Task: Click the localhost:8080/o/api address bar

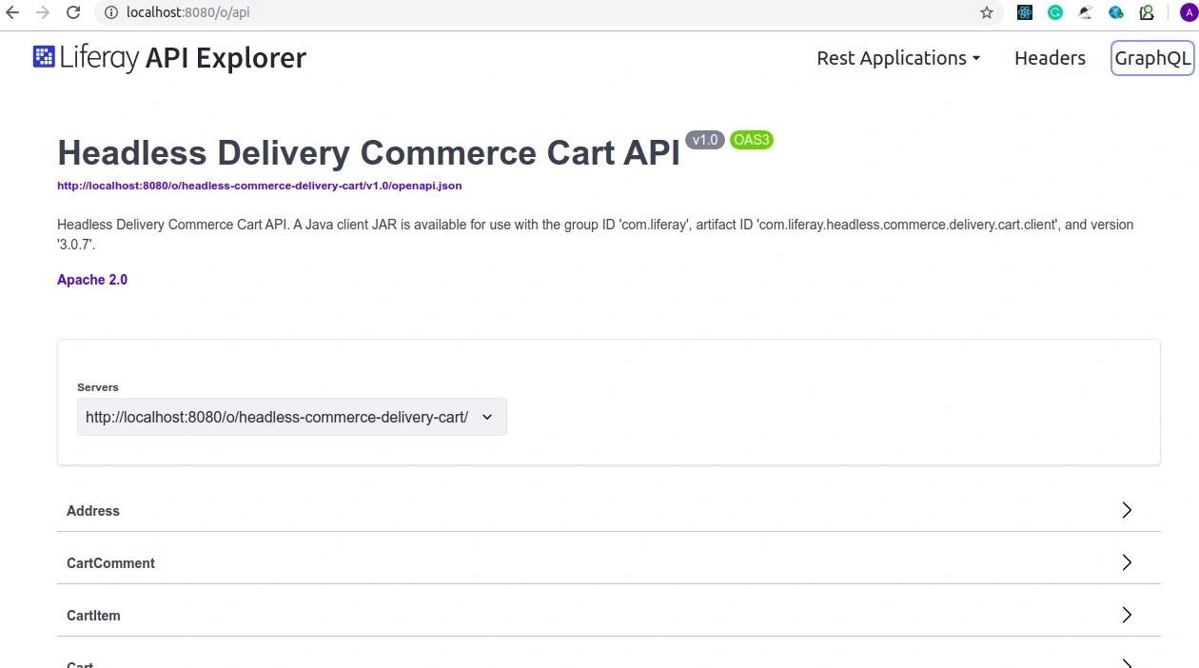Action: [x=547, y=12]
